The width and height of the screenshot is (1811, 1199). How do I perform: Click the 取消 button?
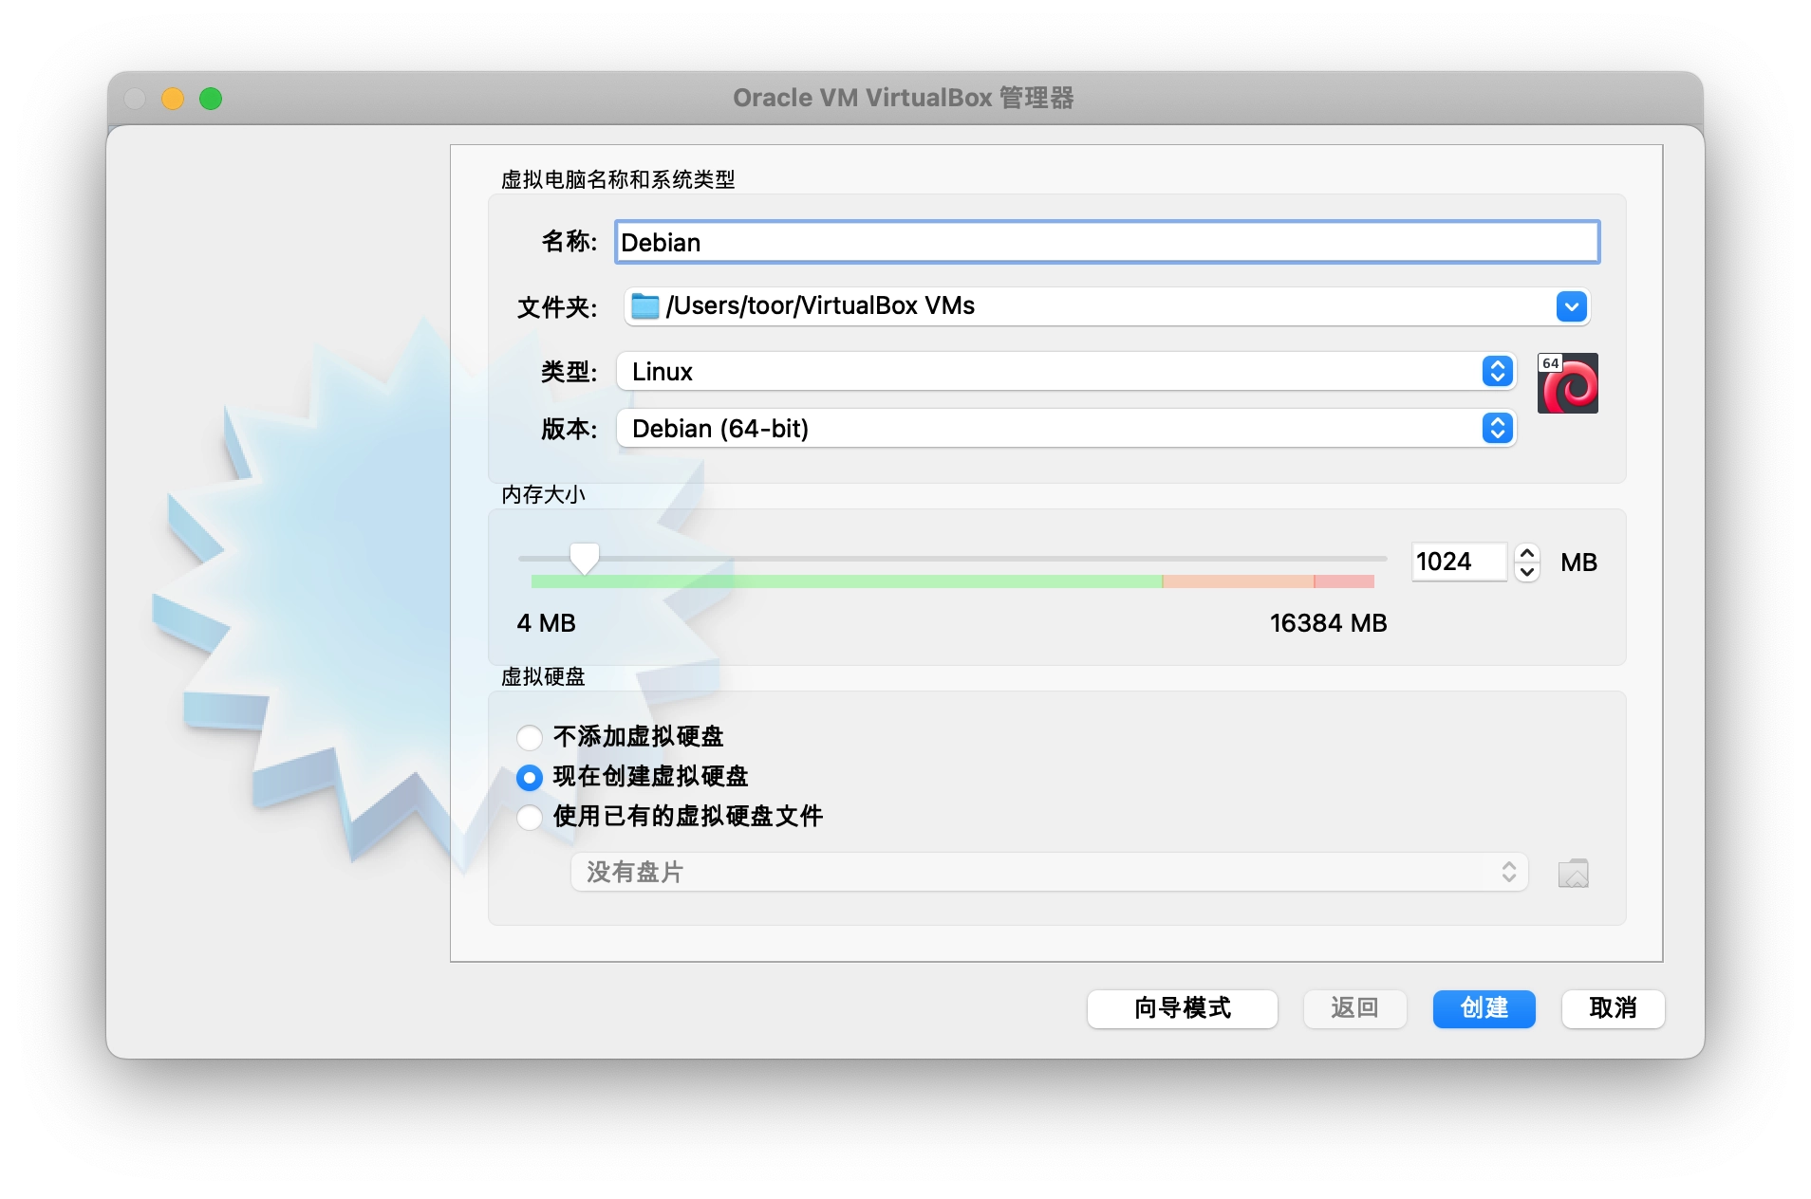pos(1612,1007)
